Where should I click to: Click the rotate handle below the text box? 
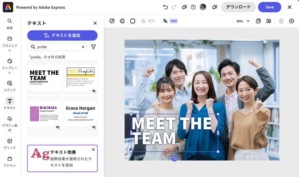pyautogui.click(x=175, y=158)
